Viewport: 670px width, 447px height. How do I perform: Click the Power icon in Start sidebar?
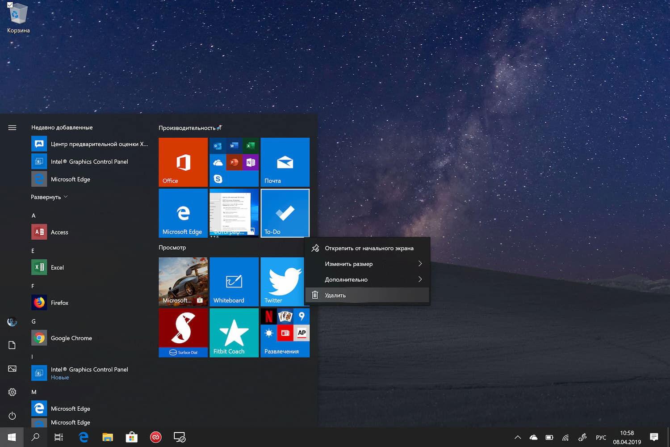pos(12,416)
